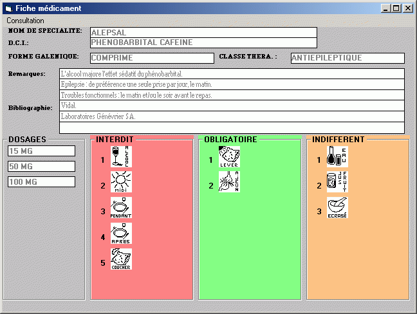417x314 pixels.
Task: Click the Nom de spécialité field ALEPSAL
Action: click(x=203, y=32)
